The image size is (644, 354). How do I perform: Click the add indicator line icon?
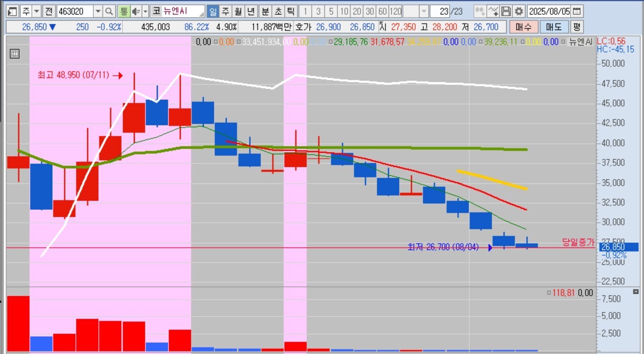coord(493,11)
